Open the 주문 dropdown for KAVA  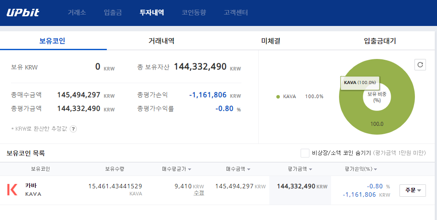pyautogui.click(x=412, y=190)
